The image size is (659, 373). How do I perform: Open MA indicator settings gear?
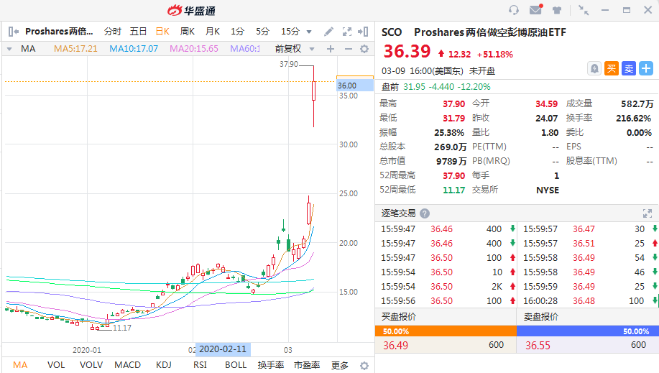[x=364, y=49]
